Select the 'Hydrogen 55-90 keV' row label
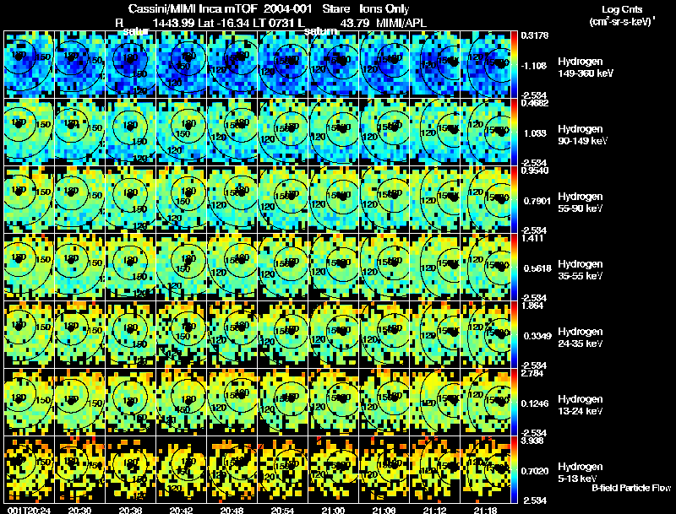The width and height of the screenshot is (676, 514). 581,203
